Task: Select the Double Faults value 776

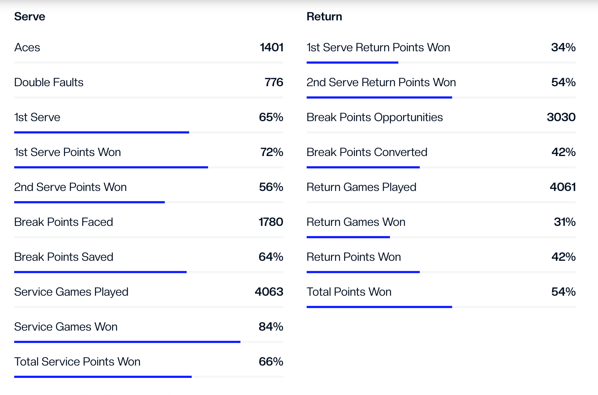Action: (x=274, y=83)
